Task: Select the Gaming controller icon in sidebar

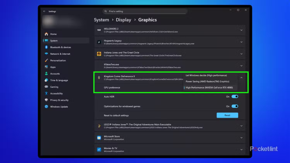Action: coord(46,87)
